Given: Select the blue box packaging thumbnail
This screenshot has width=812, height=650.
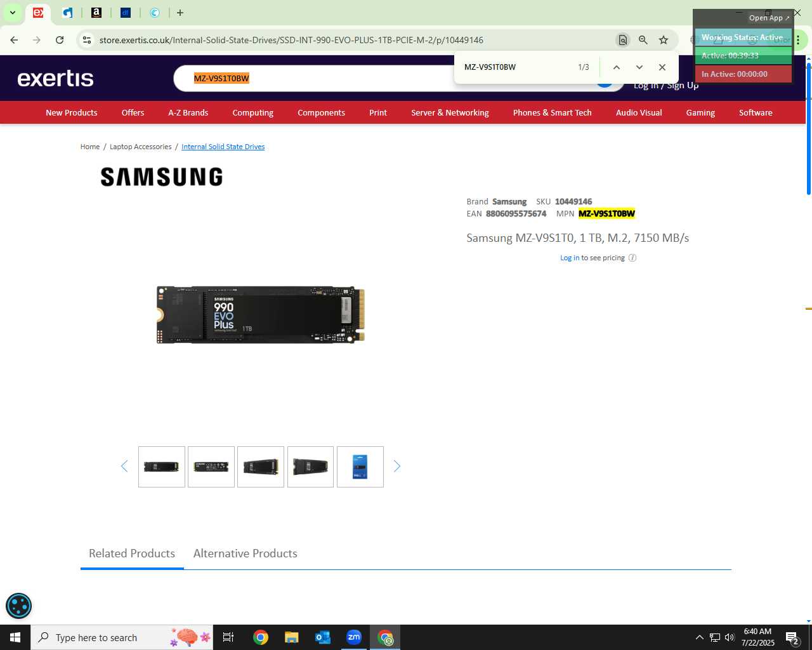Looking at the screenshot, I should point(360,467).
